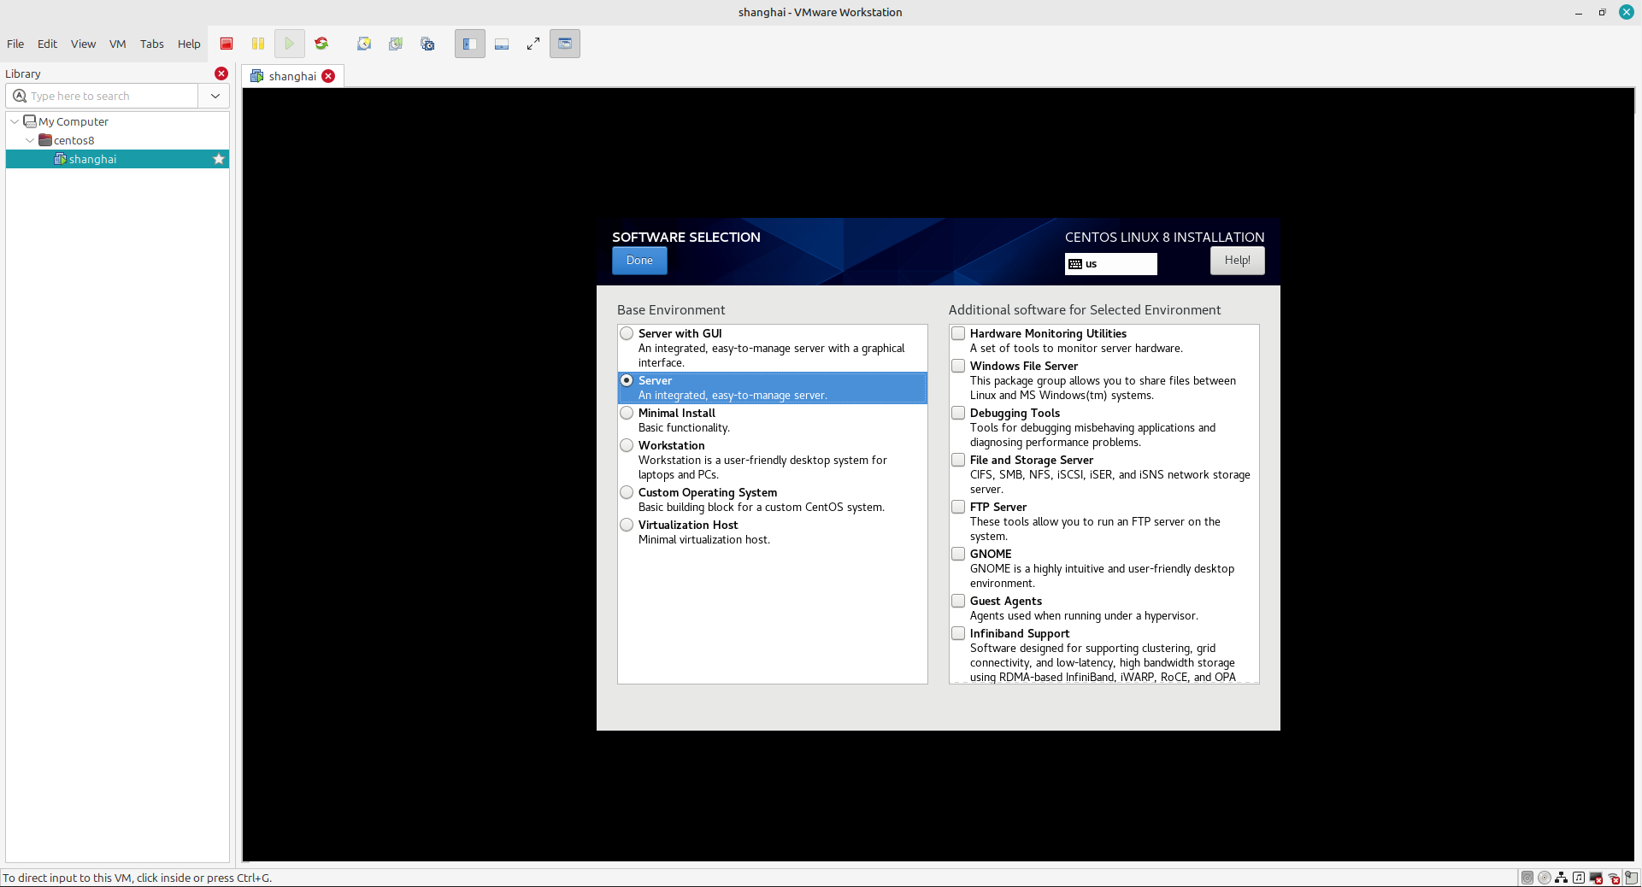Take a snapshot with the snapshot icon

coord(364,44)
